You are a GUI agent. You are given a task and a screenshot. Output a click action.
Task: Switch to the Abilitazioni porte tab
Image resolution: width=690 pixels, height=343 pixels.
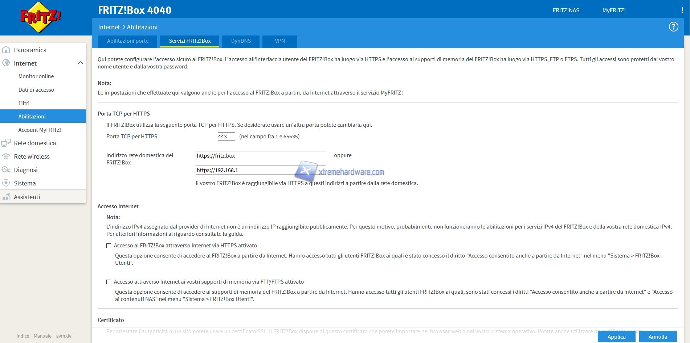[128, 41]
